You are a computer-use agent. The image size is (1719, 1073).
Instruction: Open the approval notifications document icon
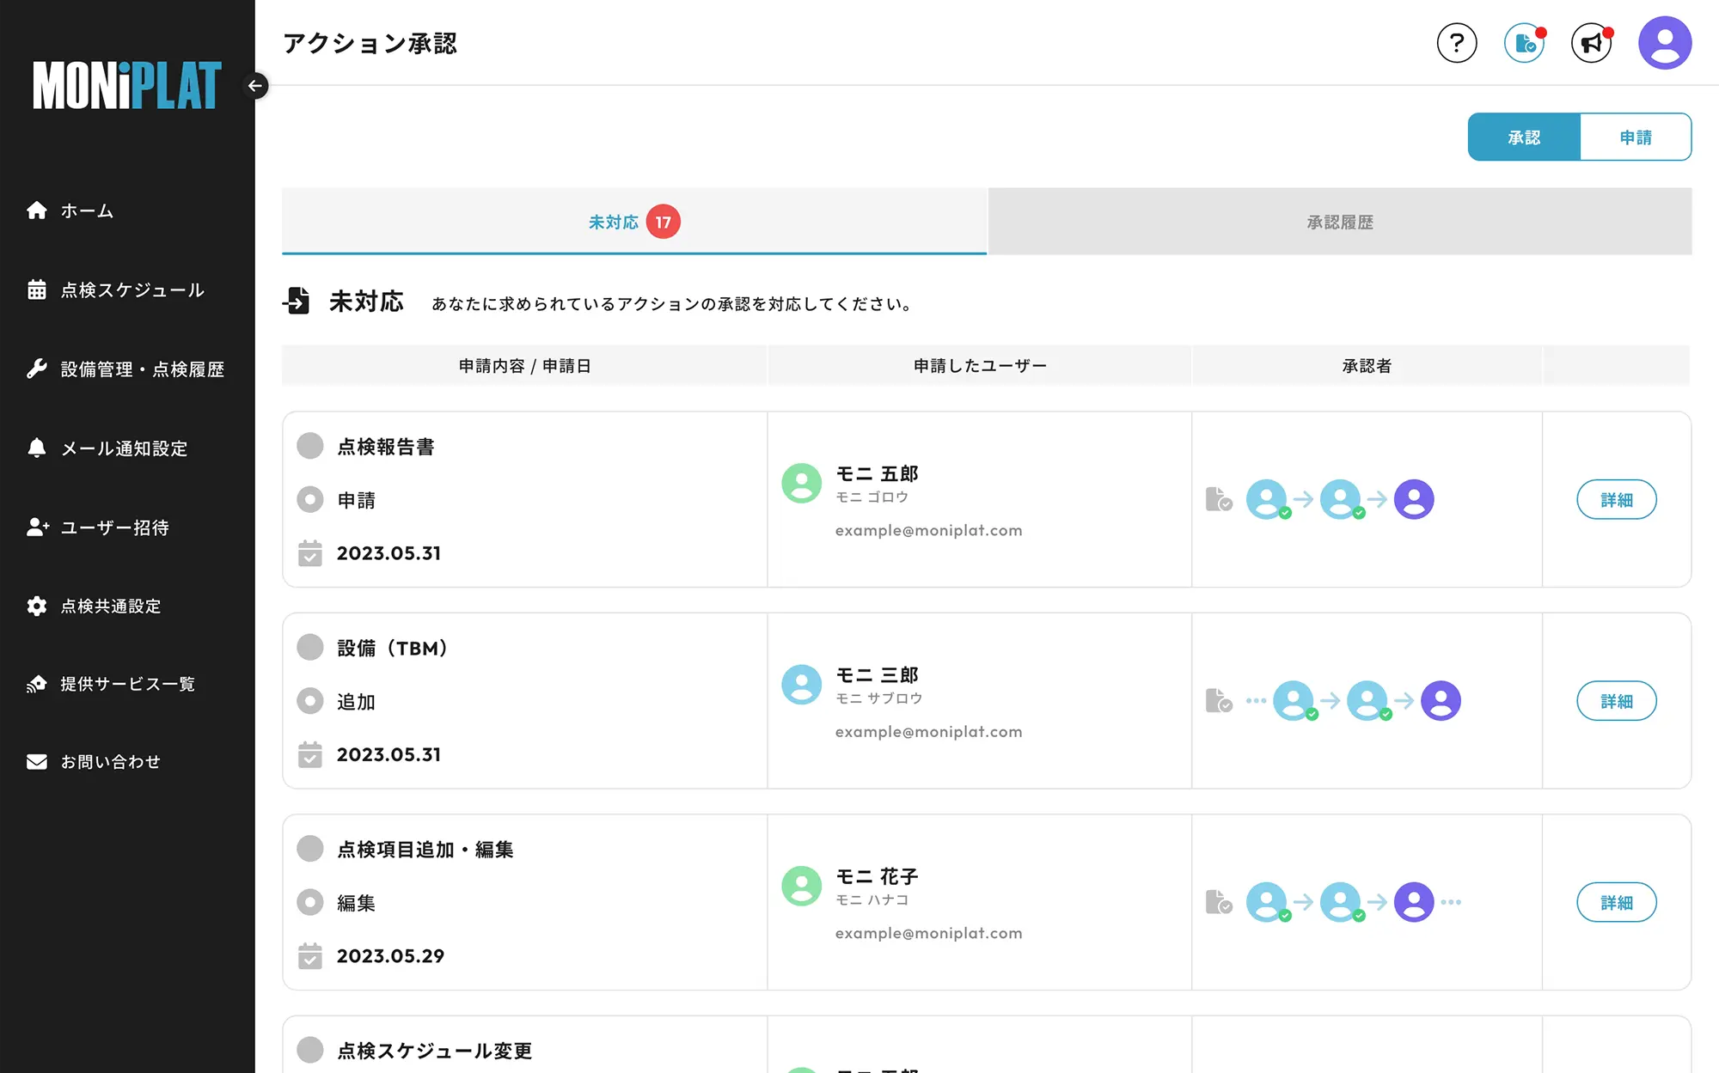click(x=1525, y=43)
